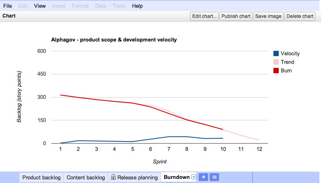Click the Edit chart... button
321x183 pixels.
[x=204, y=16]
